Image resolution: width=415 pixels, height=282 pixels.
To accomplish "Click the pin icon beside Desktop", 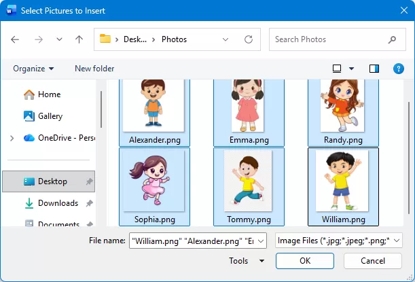I will [x=89, y=181].
